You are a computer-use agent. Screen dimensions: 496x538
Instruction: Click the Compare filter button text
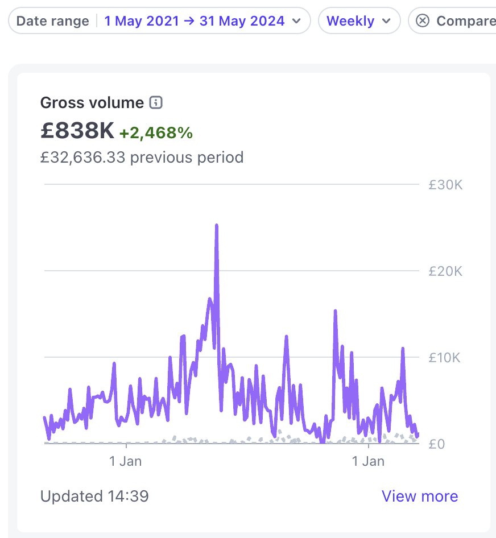coord(465,21)
